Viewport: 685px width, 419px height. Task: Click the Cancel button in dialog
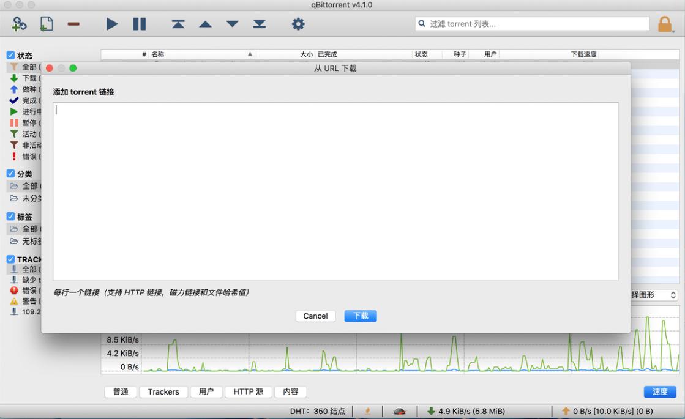(x=315, y=316)
